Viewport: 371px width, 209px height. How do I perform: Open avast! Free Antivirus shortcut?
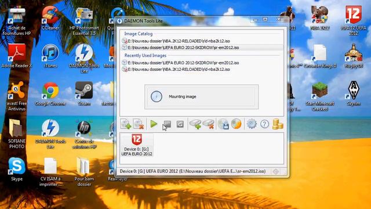(17, 96)
